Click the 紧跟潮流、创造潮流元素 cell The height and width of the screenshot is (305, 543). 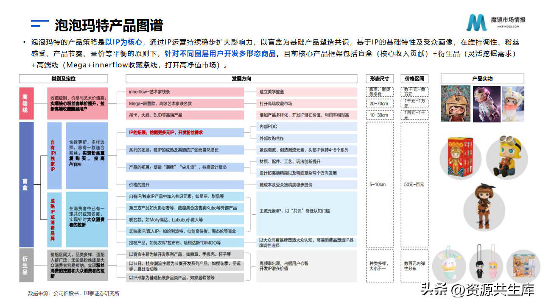[306, 150]
